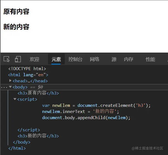
Task: Click the $0 reference next to body
Action: [40, 87]
